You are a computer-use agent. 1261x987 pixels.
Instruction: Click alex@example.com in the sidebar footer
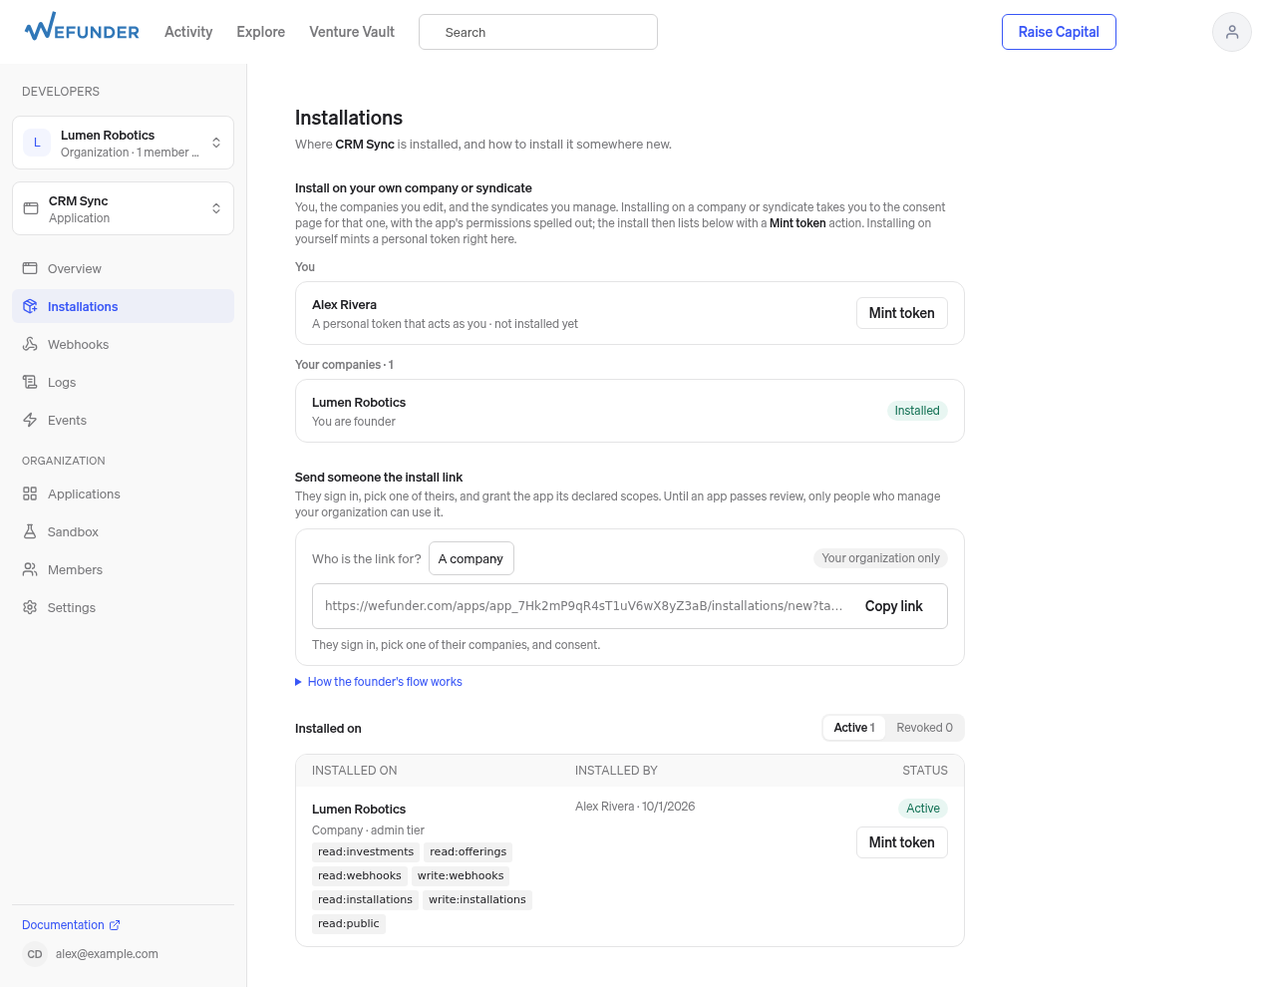pos(107,954)
